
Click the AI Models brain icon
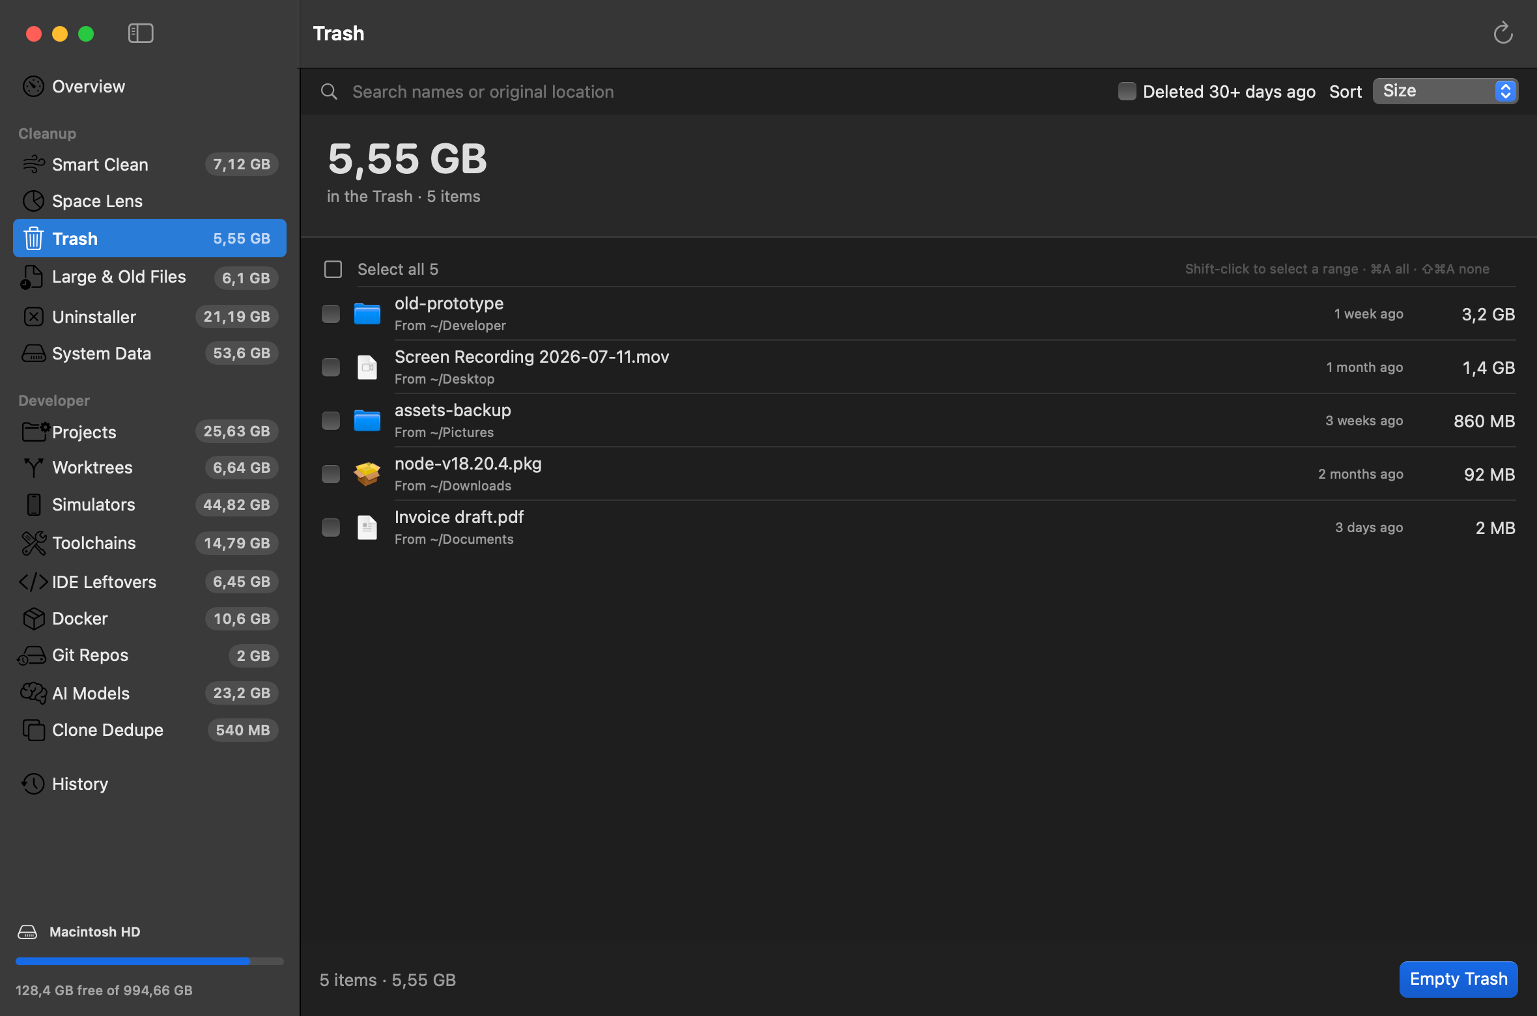coord(33,693)
